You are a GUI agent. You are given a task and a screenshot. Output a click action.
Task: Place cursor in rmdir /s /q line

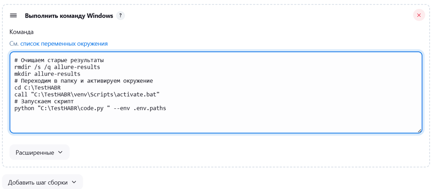click(x=57, y=67)
